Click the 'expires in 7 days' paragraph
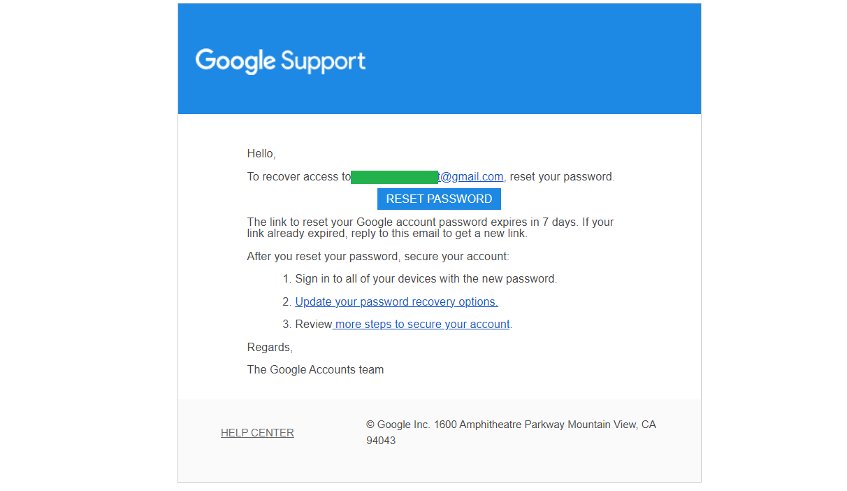This screenshot has width=847, height=491. [430, 228]
